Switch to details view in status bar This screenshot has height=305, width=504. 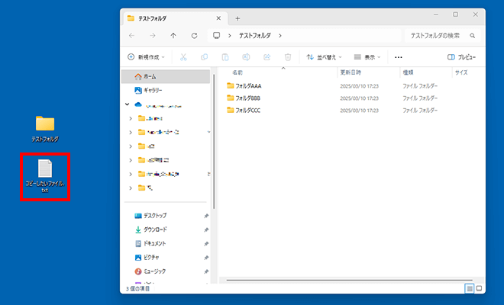coord(470,288)
